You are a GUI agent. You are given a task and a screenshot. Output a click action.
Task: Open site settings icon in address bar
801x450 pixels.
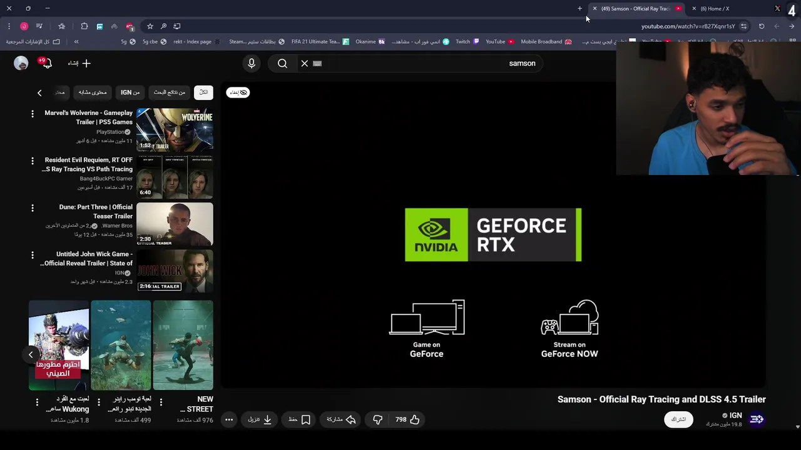(743, 26)
